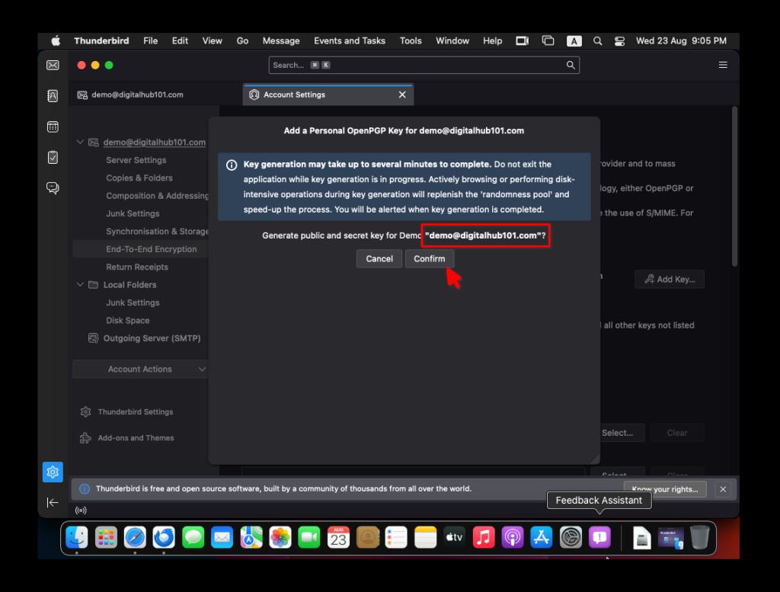Open Music in the Dock
Image resolution: width=780 pixels, height=592 pixels.
483,537
